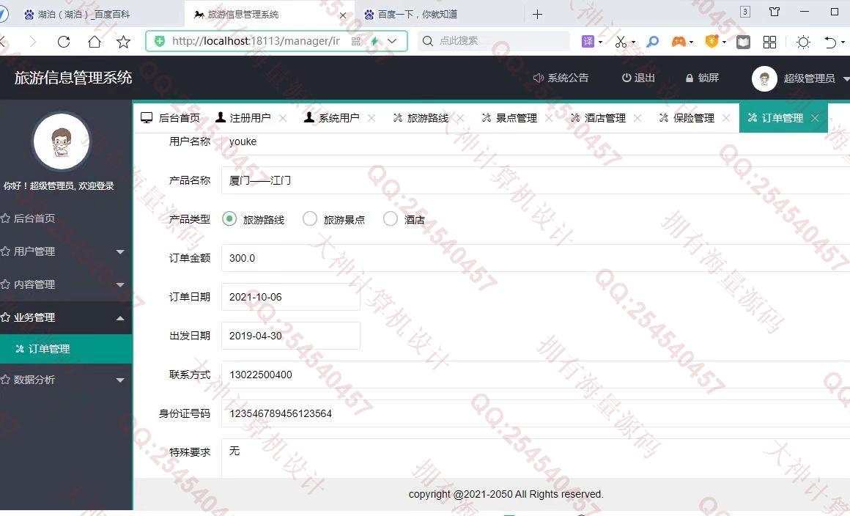The width and height of the screenshot is (850, 516).
Task: Switch to 系统用户 tab
Action: (x=332, y=118)
